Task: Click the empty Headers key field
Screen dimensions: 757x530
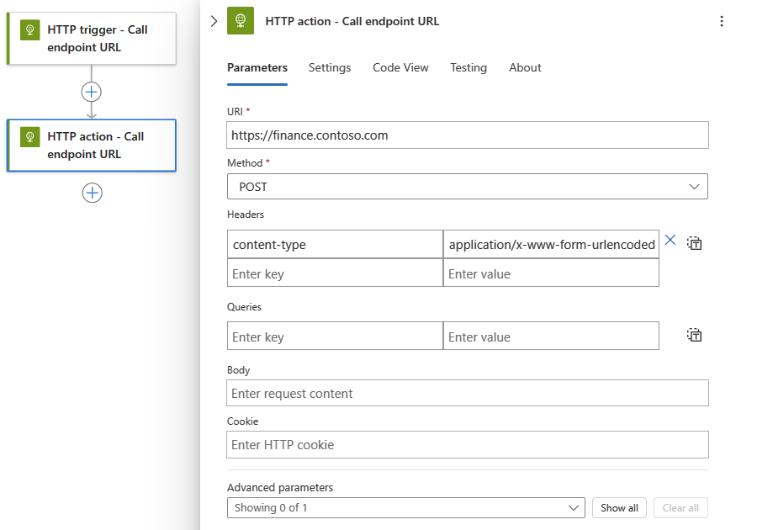Action: click(x=335, y=274)
